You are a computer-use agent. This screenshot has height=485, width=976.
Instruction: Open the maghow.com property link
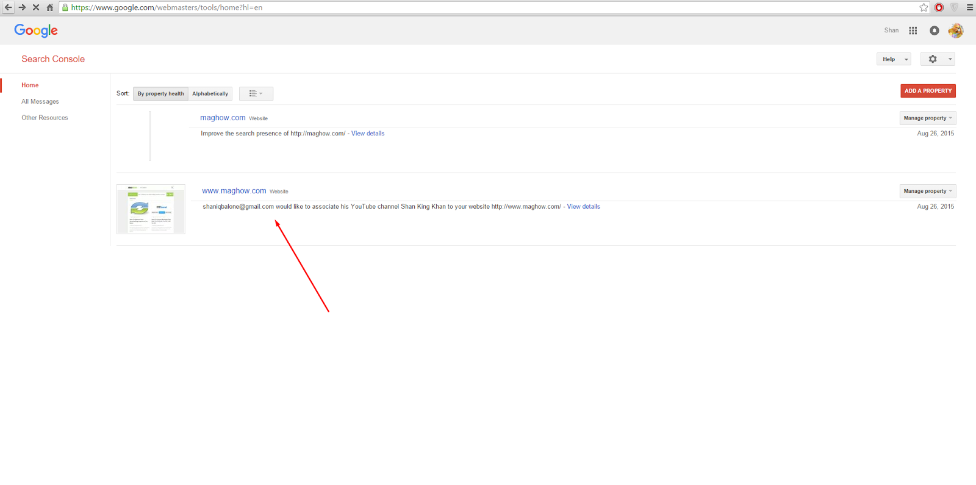pos(223,118)
